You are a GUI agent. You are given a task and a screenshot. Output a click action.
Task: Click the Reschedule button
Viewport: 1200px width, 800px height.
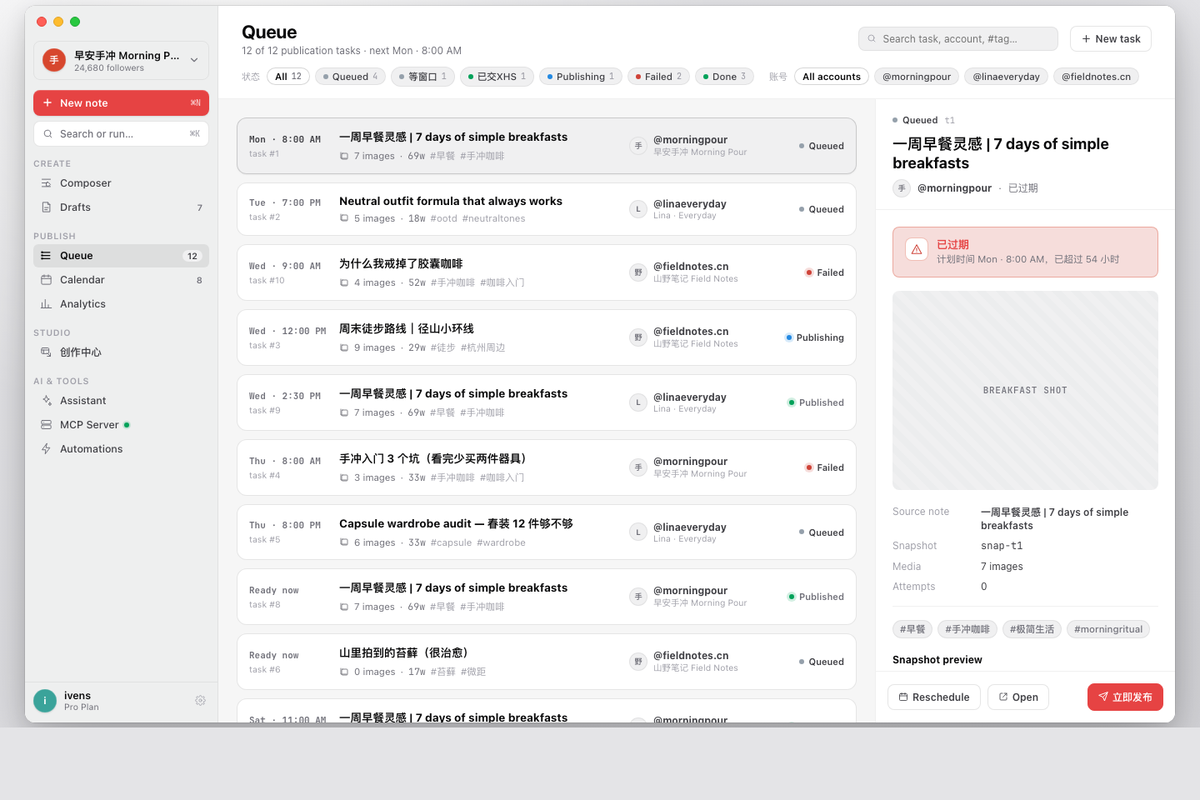point(934,697)
